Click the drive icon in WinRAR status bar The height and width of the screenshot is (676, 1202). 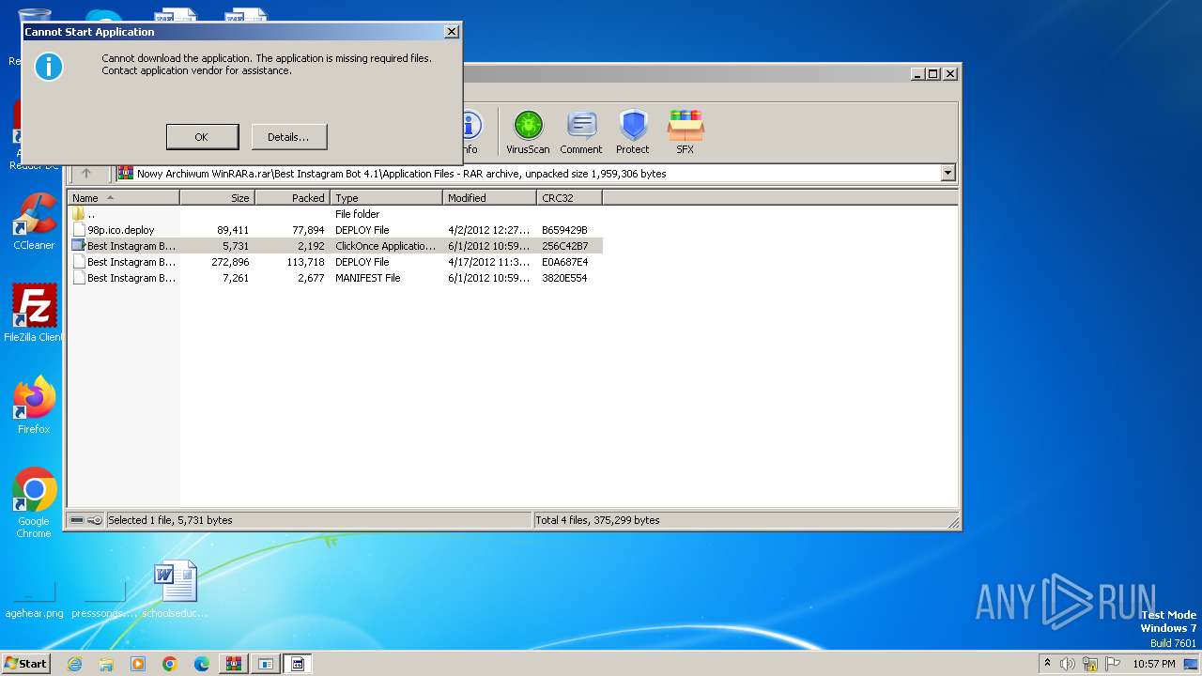click(77, 520)
